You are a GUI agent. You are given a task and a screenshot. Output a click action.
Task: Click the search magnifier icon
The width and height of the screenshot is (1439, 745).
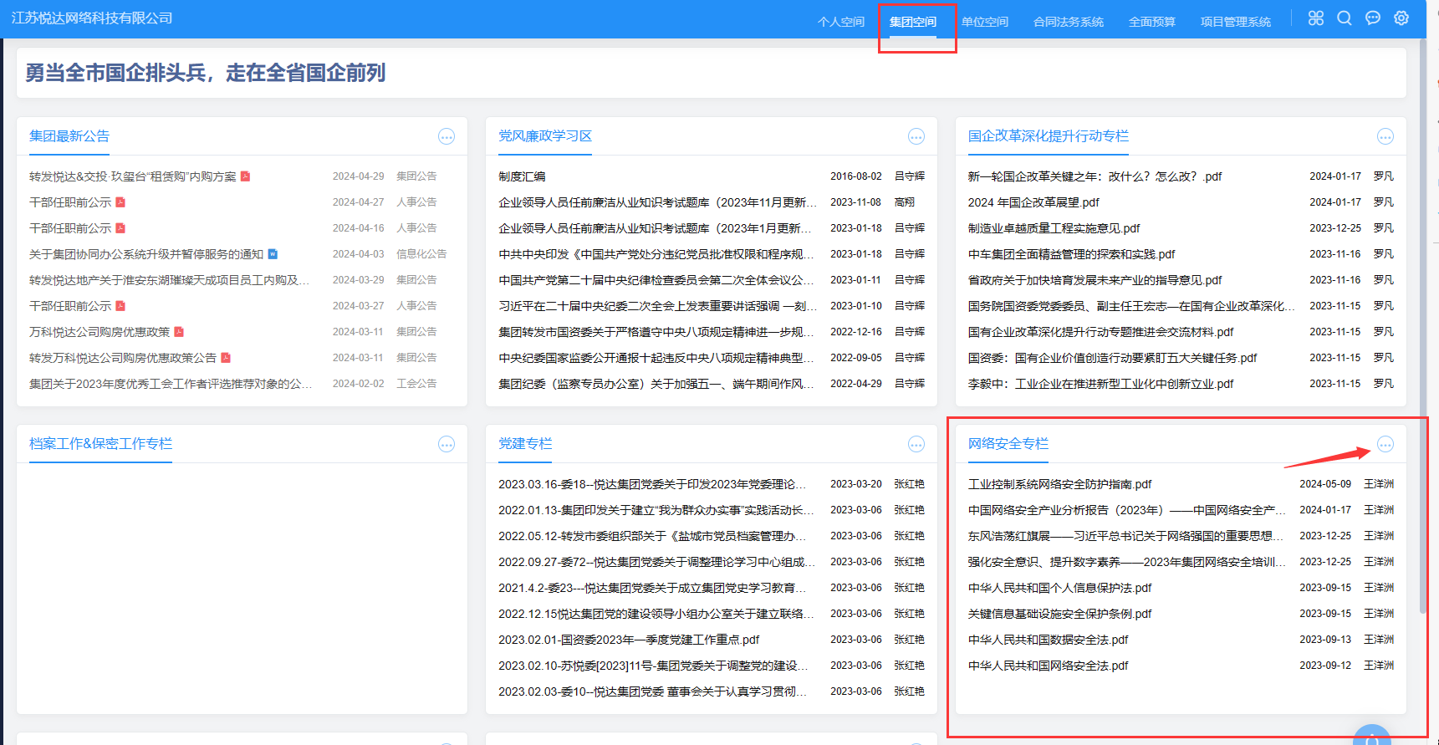[1345, 18]
